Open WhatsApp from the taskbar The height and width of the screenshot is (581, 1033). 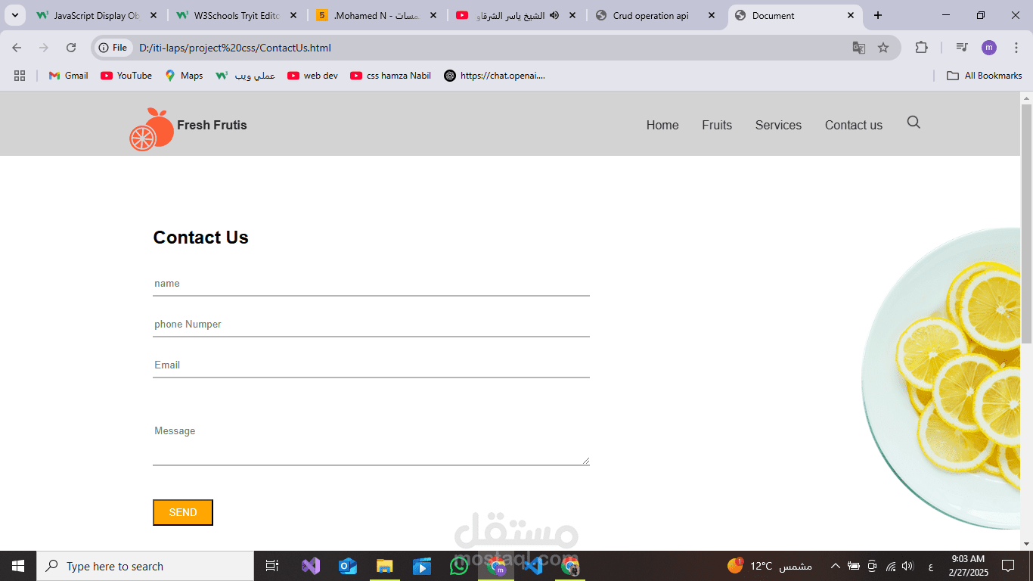coord(459,566)
